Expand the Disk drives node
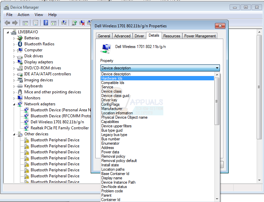264x202 pixels. pos(14,56)
